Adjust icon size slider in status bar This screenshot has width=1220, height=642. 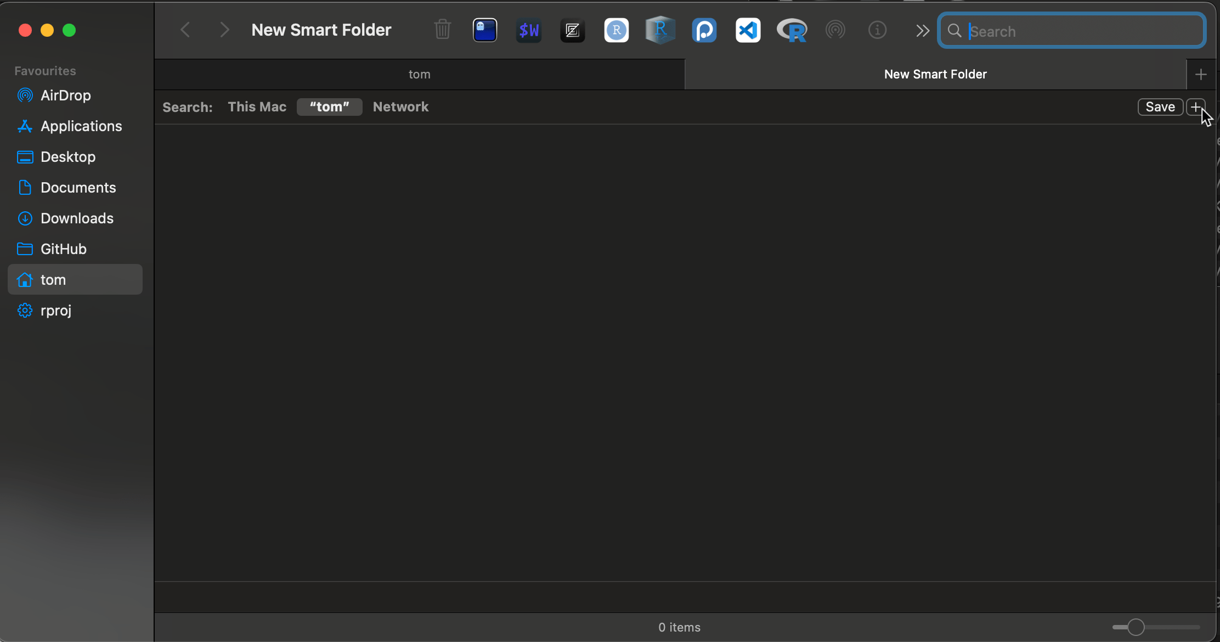pyautogui.click(x=1136, y=627)
